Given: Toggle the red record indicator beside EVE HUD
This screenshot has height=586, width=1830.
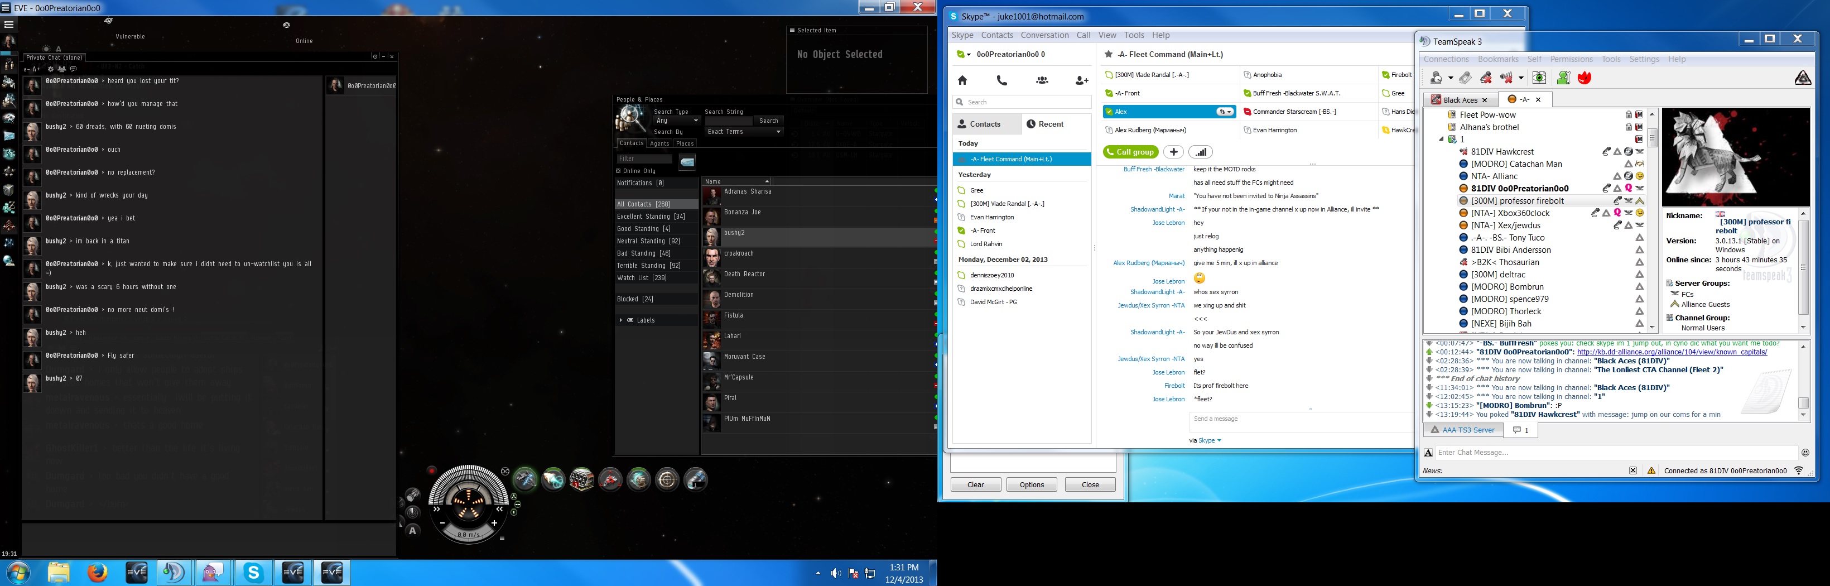Looking at the screenshot, I should (x=431, y=470).
